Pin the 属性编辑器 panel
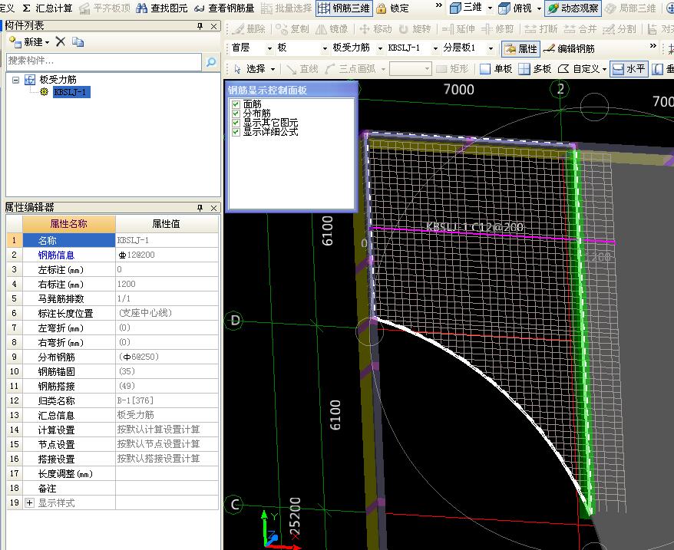674x550 pixels. pos(200,208)
